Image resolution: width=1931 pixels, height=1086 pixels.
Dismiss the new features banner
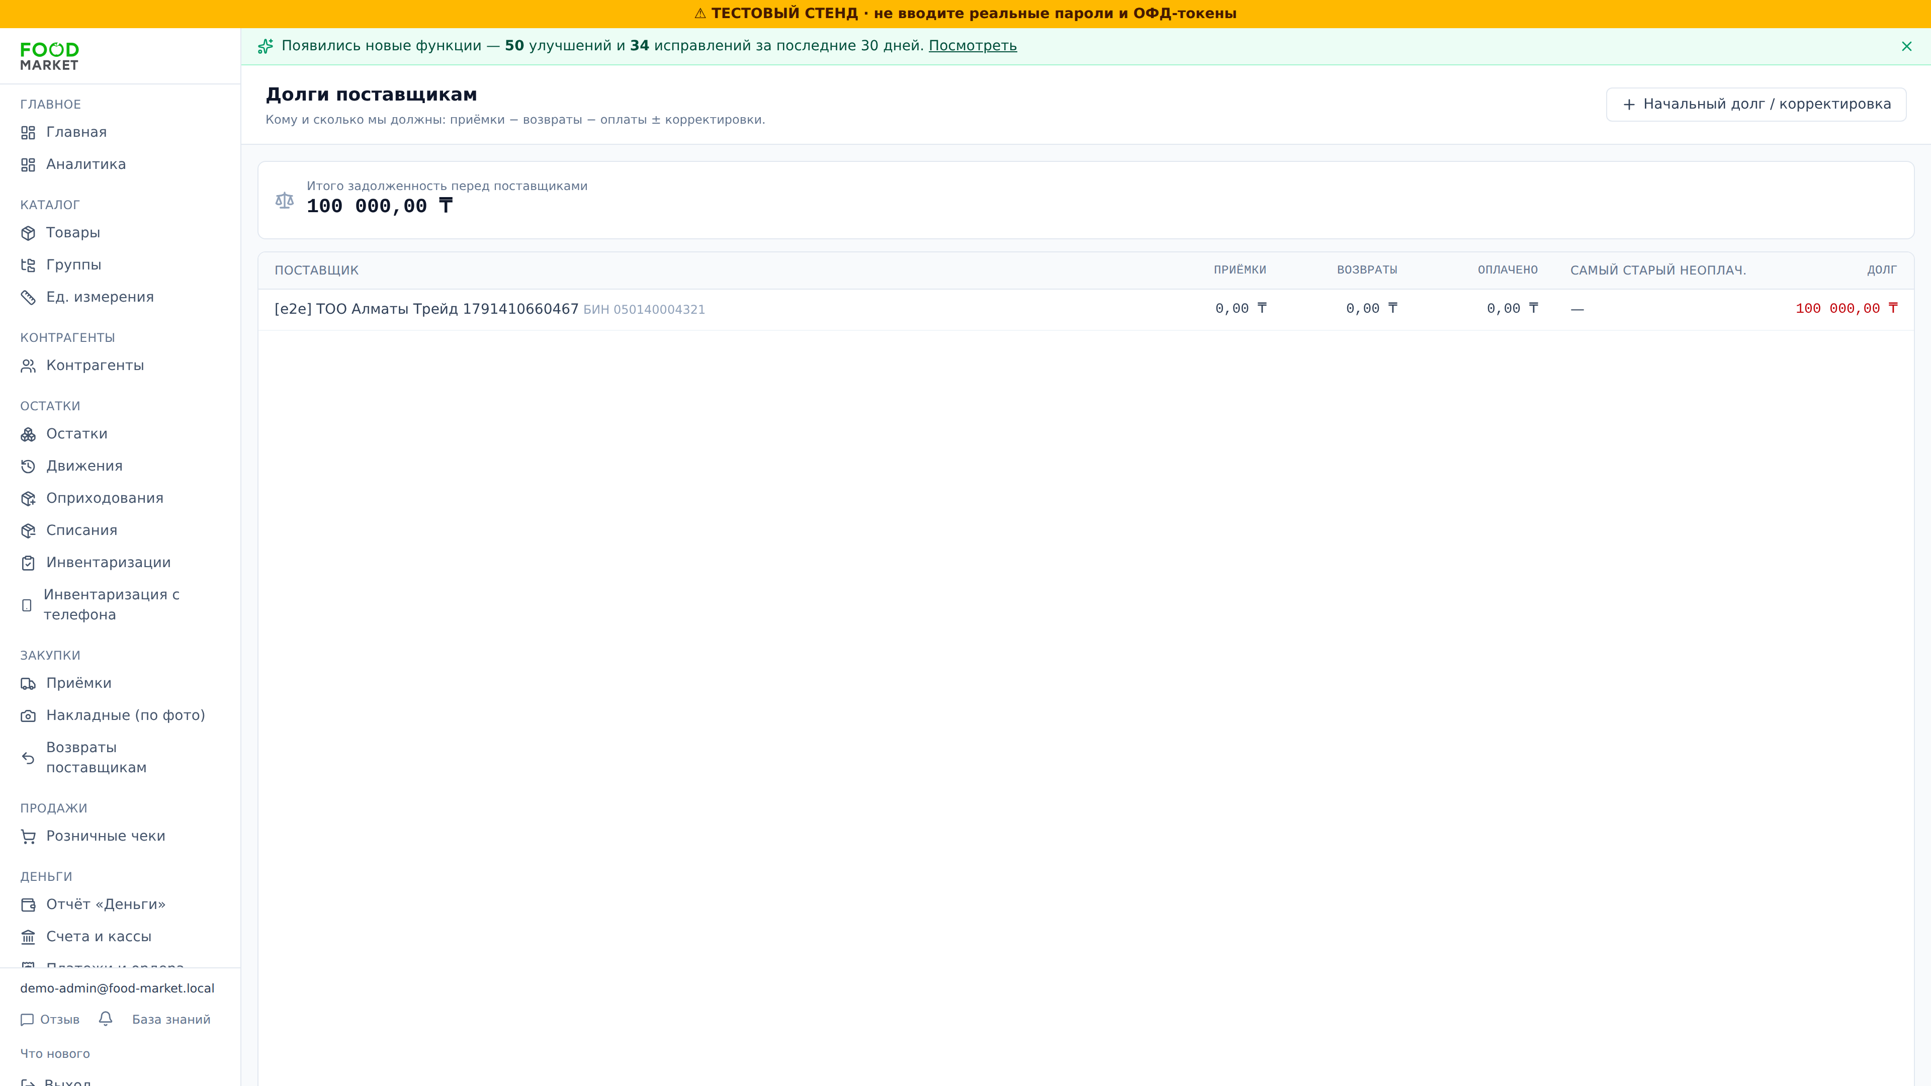[1906, 46]
